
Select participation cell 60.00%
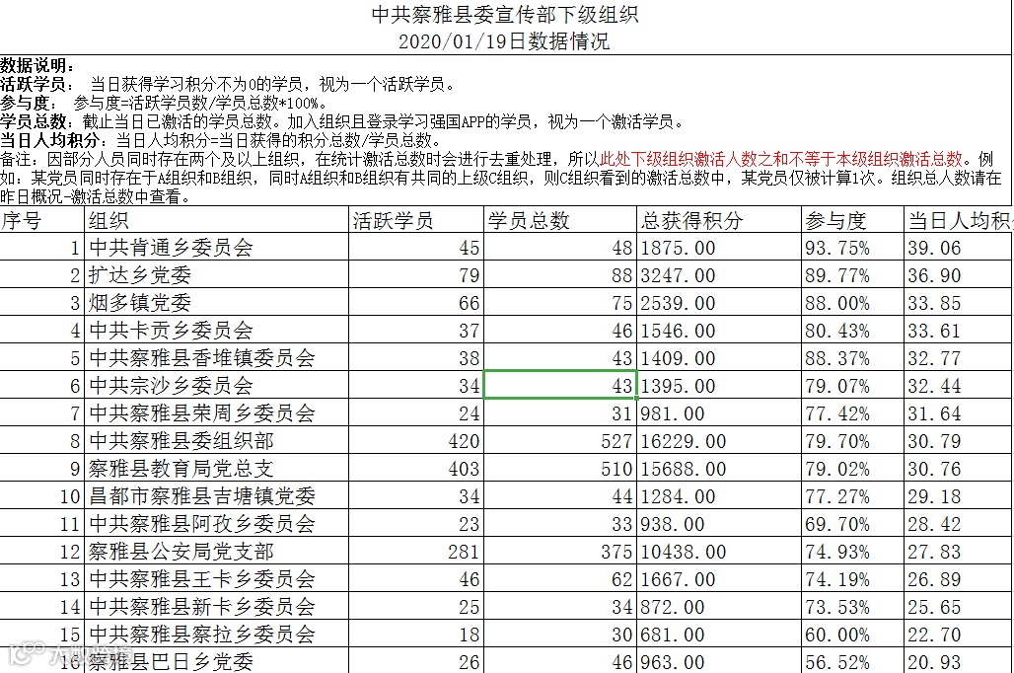pyautogui.click(x=852, y=635)
